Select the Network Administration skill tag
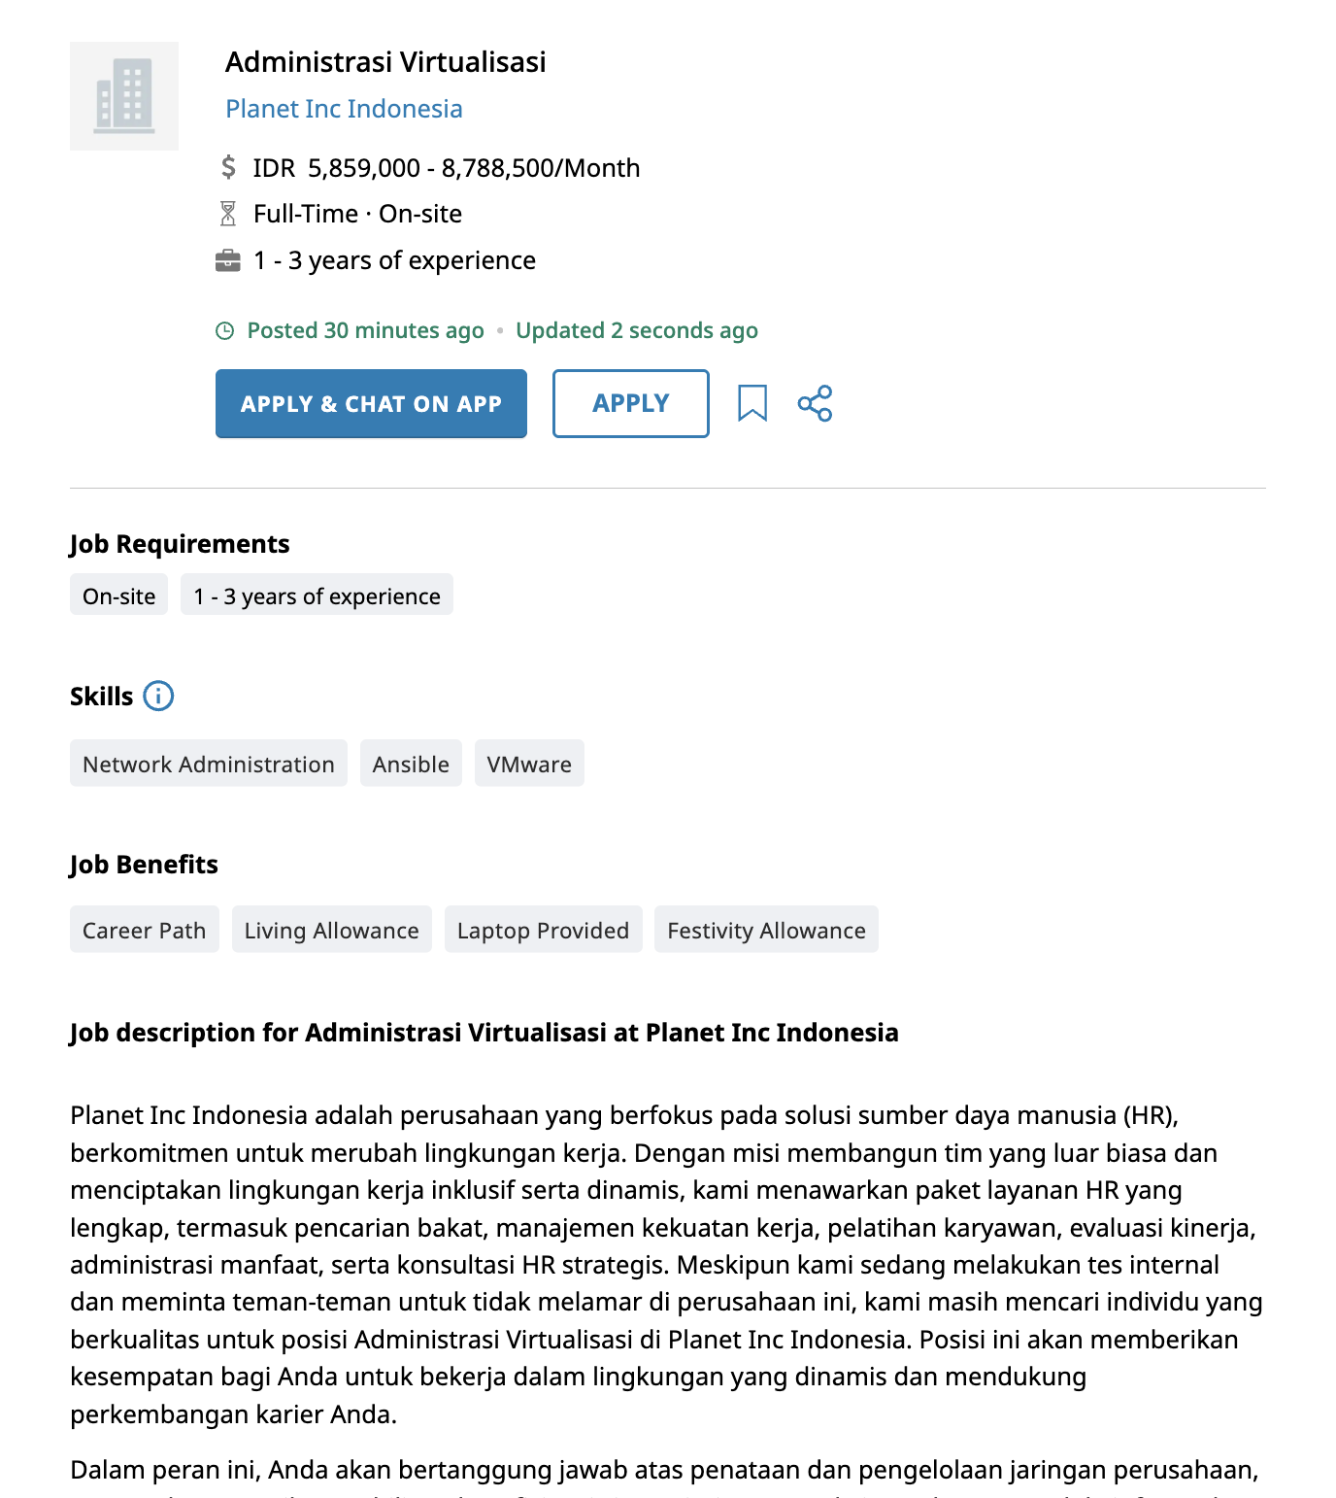Screen dimensions: 1336x1498 coord(208,764)
